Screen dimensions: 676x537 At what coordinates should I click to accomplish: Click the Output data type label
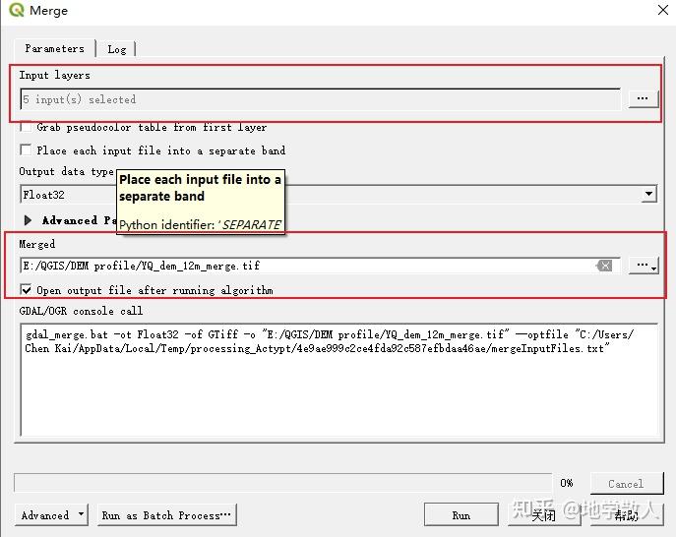66,171
